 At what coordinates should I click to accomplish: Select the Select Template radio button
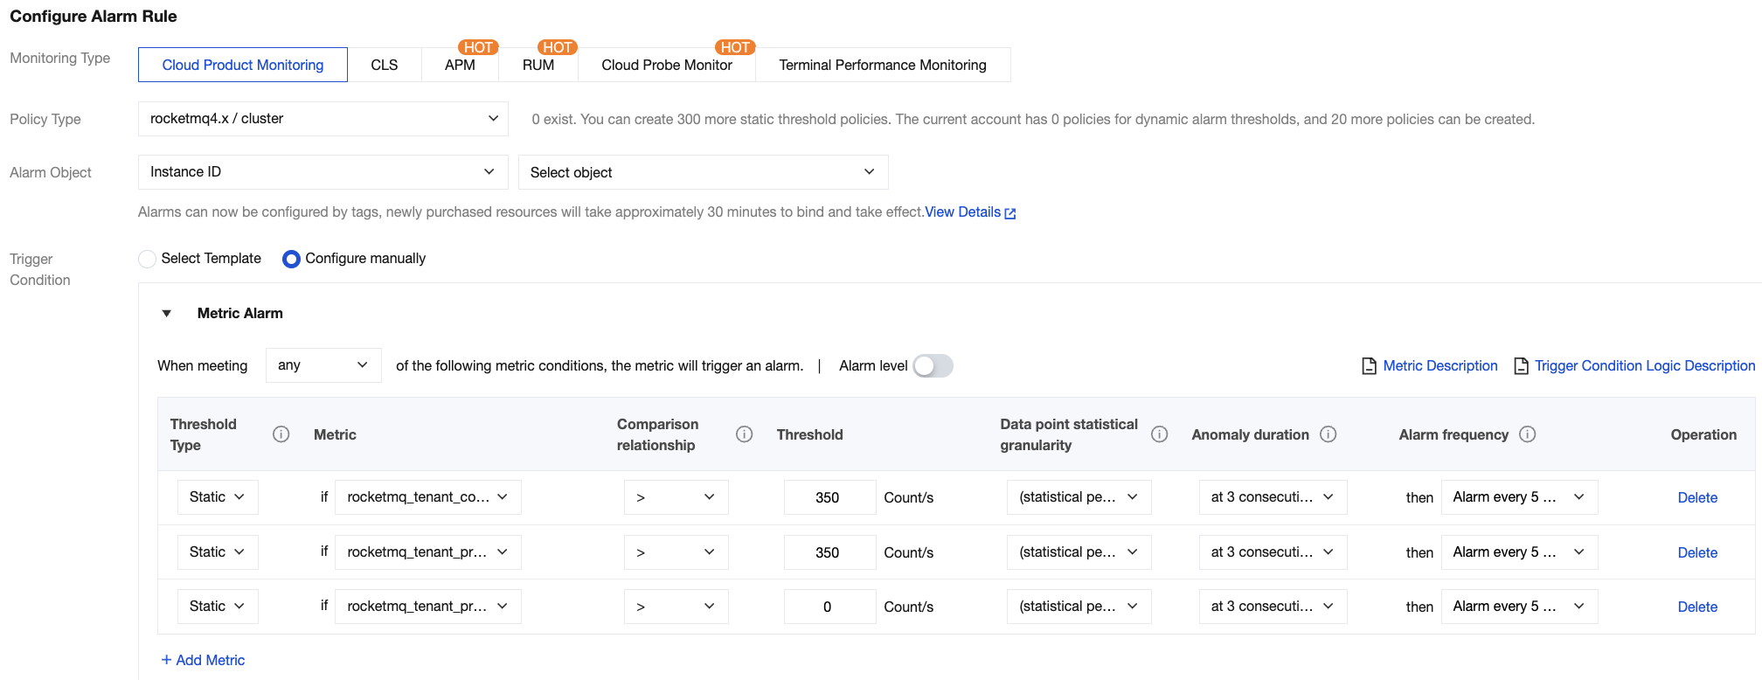click(148, 259)
